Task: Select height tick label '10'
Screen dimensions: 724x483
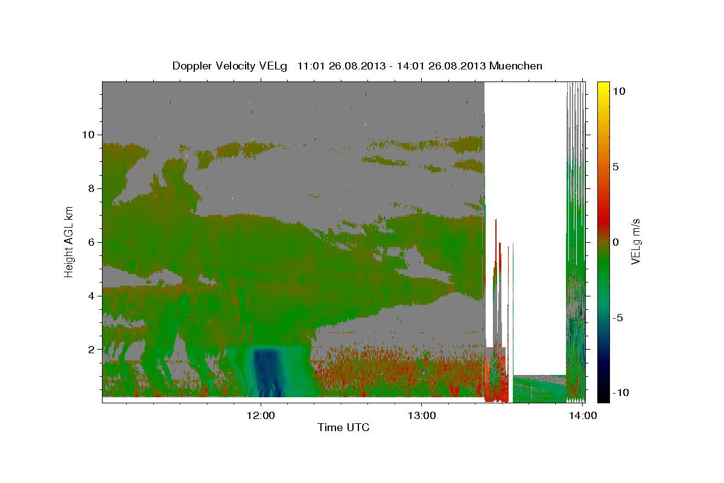Action: [x=88, y=135]
